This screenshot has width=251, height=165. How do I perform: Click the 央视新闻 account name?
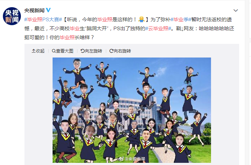34,10
